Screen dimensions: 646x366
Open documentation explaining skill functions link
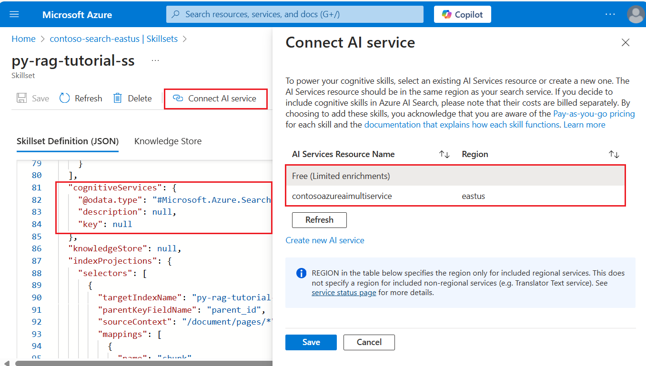coord(462,125)
